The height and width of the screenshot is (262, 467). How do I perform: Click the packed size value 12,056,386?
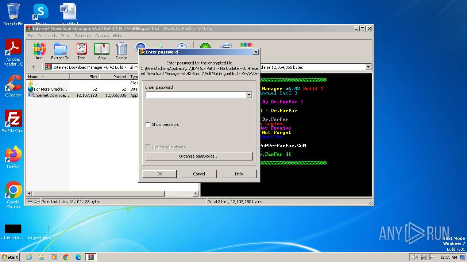pyautogui.click(x=116, y=95)
